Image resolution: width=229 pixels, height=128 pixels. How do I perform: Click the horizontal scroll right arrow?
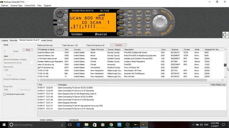[x=222, y=80]
